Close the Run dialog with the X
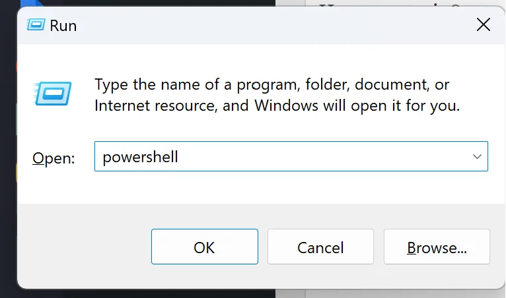 point(484,25)
